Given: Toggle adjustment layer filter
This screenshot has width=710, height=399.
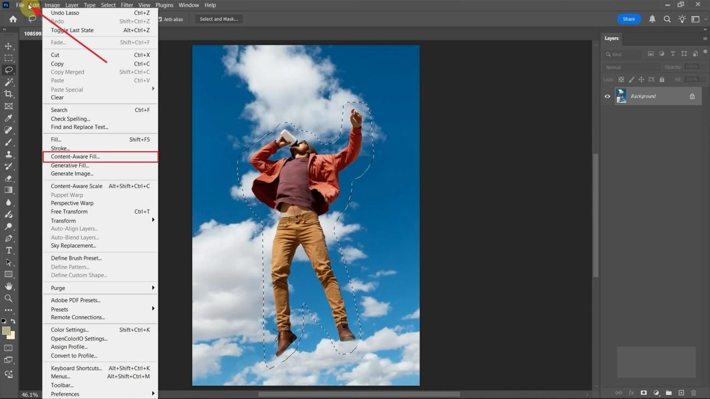Looking at the screenshot, I should tap(661, 54).
